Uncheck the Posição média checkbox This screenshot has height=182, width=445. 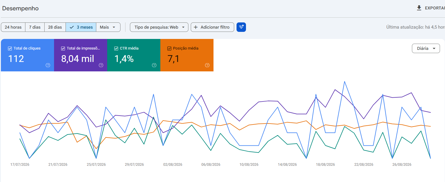[169, 48]
